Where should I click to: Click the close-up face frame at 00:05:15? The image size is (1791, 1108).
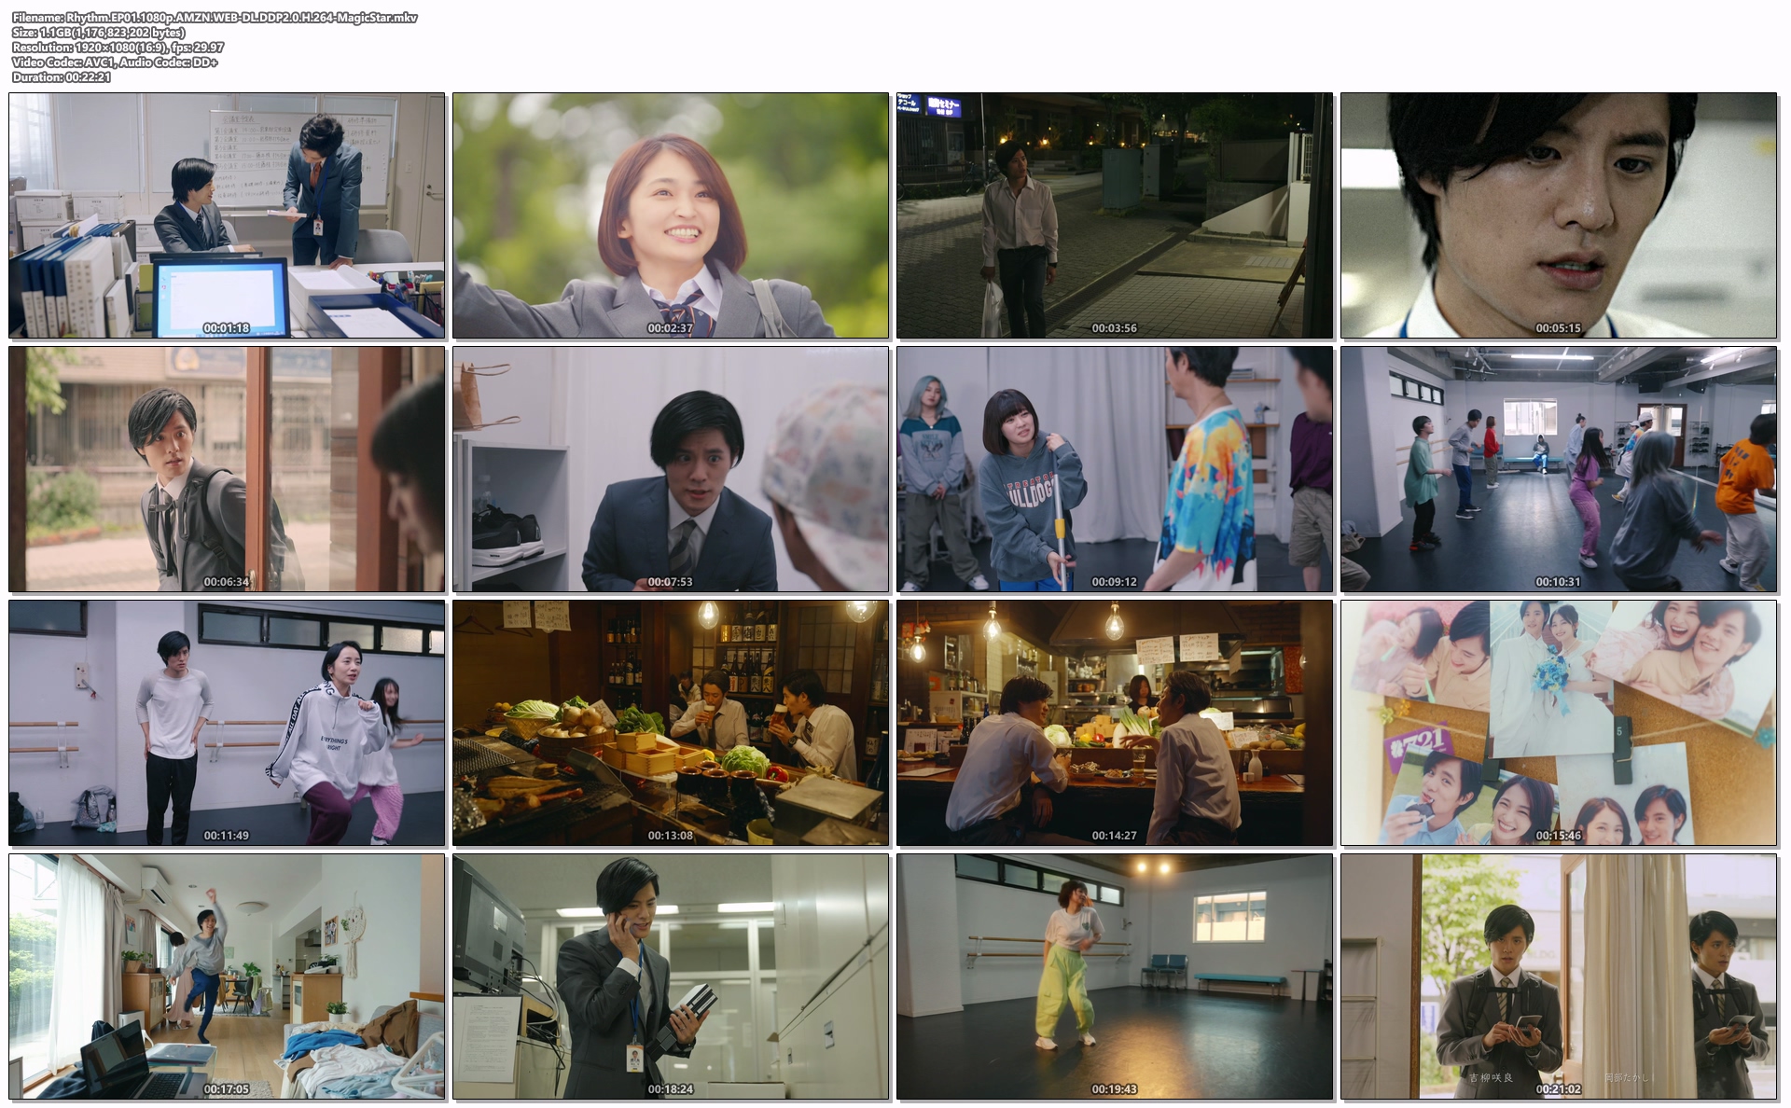1559,215
